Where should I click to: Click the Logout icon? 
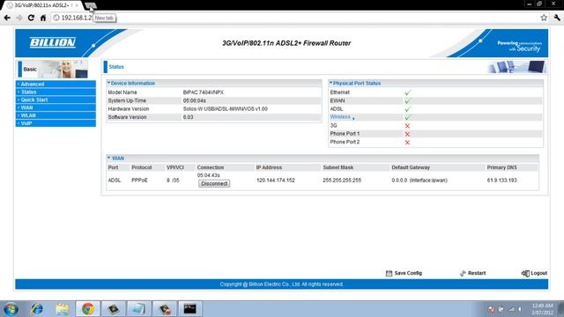point(525,274)
